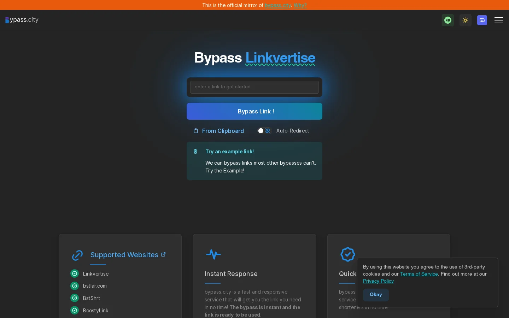Open the hamburger menu
This screenshot has height=318, width=509.
tap(499, 20)
